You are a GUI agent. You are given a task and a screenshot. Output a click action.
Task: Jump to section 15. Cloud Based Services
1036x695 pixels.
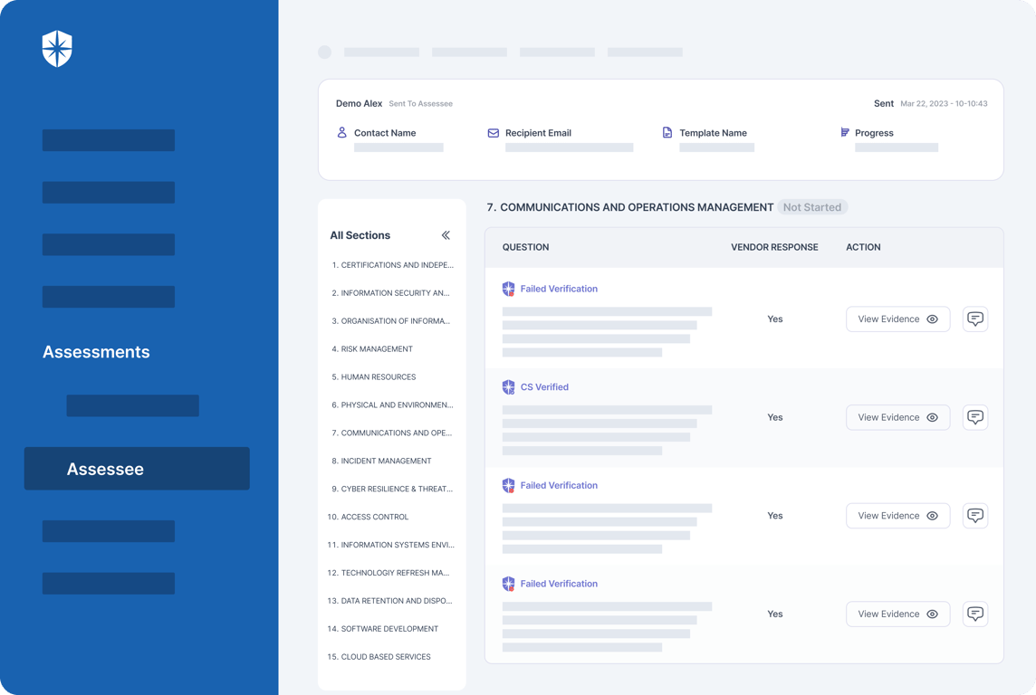(x=379, y=657)
